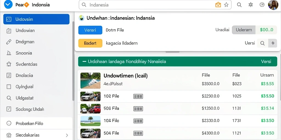Screen dimensions: 281x140
Task: Click the $00..0 green amount button
Action: pos(266,30)
